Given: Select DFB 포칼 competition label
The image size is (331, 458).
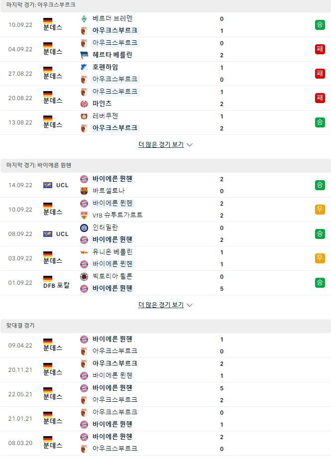Looking at the screenshot, I should 56,286.
